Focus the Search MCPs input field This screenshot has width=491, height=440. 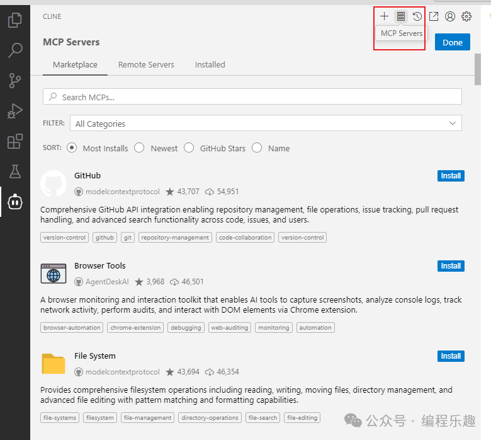pyautogui.click(x=252, y=97)
